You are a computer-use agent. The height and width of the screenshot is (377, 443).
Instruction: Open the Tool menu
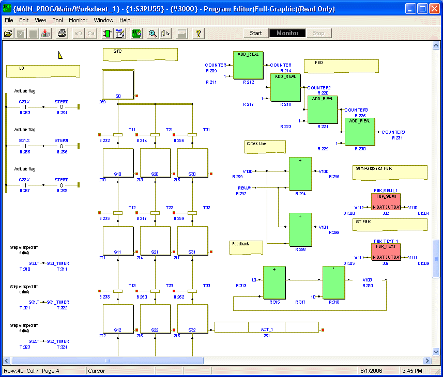click(x=57, y=20)
